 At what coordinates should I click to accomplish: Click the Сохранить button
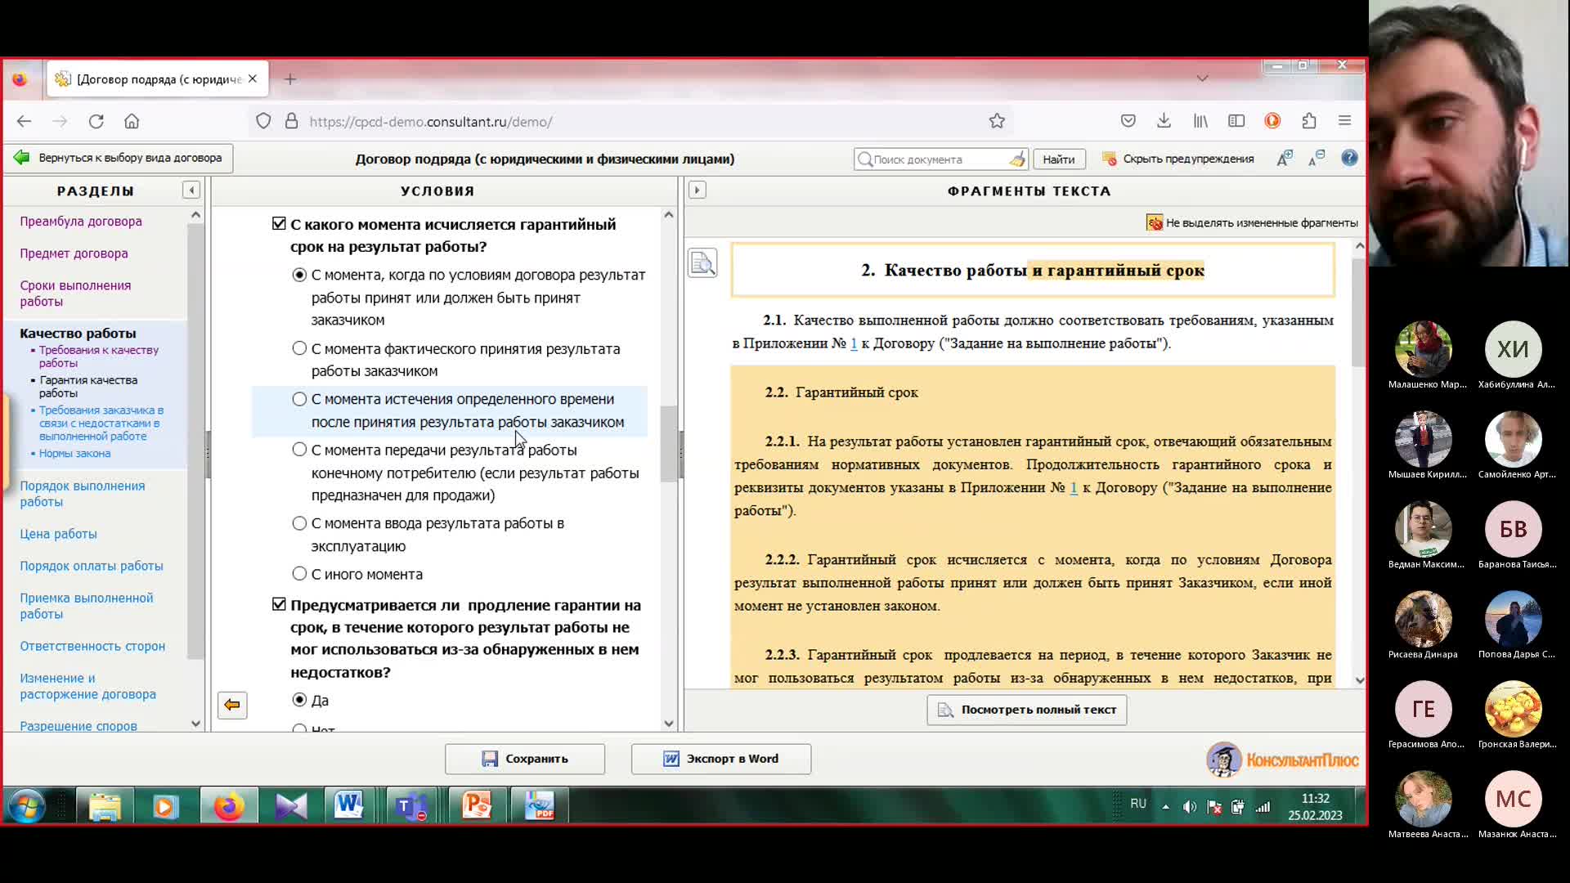(x=525, y=759)
